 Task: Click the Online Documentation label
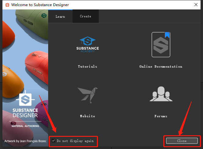pos(161,66)
